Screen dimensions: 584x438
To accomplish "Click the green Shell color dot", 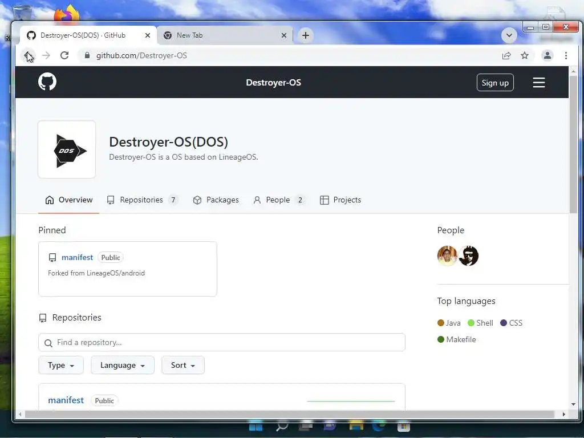I will [x=471, y=323].
